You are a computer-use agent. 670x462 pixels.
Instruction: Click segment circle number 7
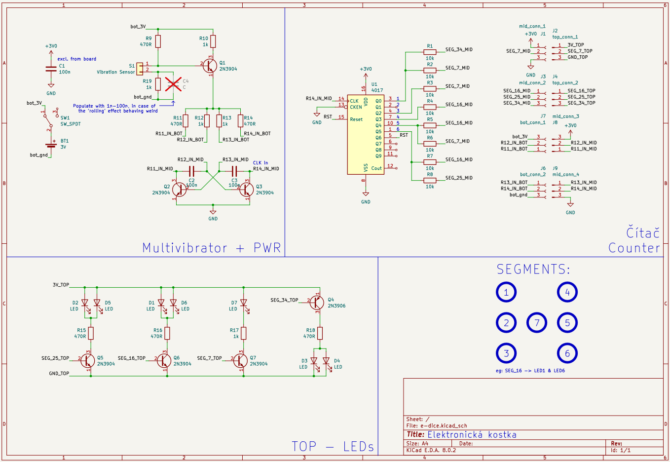[x=537, y=323]
